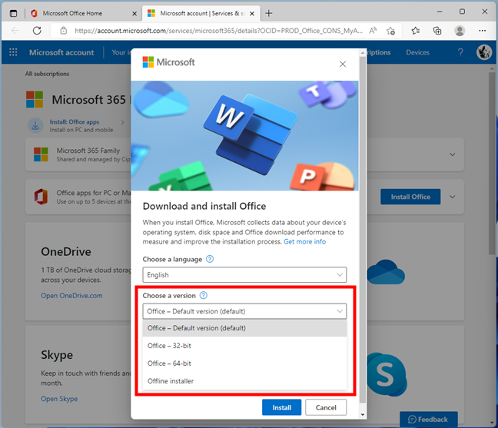Open the browser profile icon

click(460, 31)
